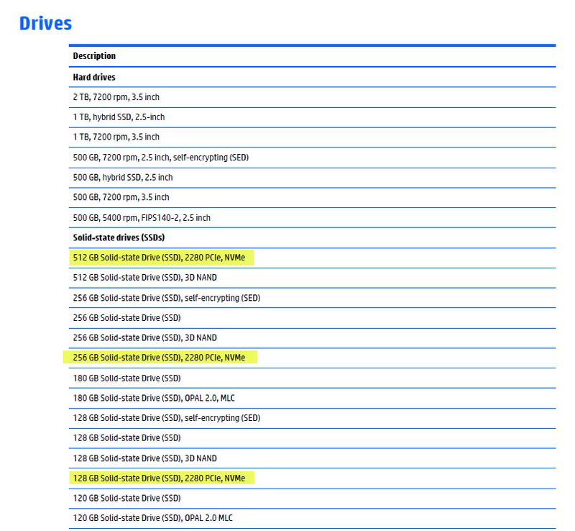Click the highlighted 128 GB SSD 2280 PCIe NVMe row

tap(312, 478)
